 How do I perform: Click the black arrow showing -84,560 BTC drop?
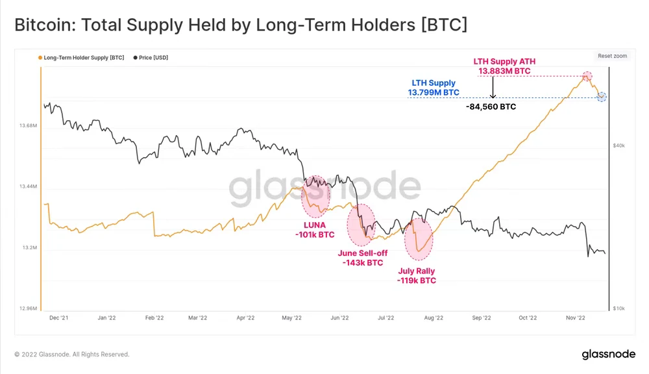(x=493, y=88)
